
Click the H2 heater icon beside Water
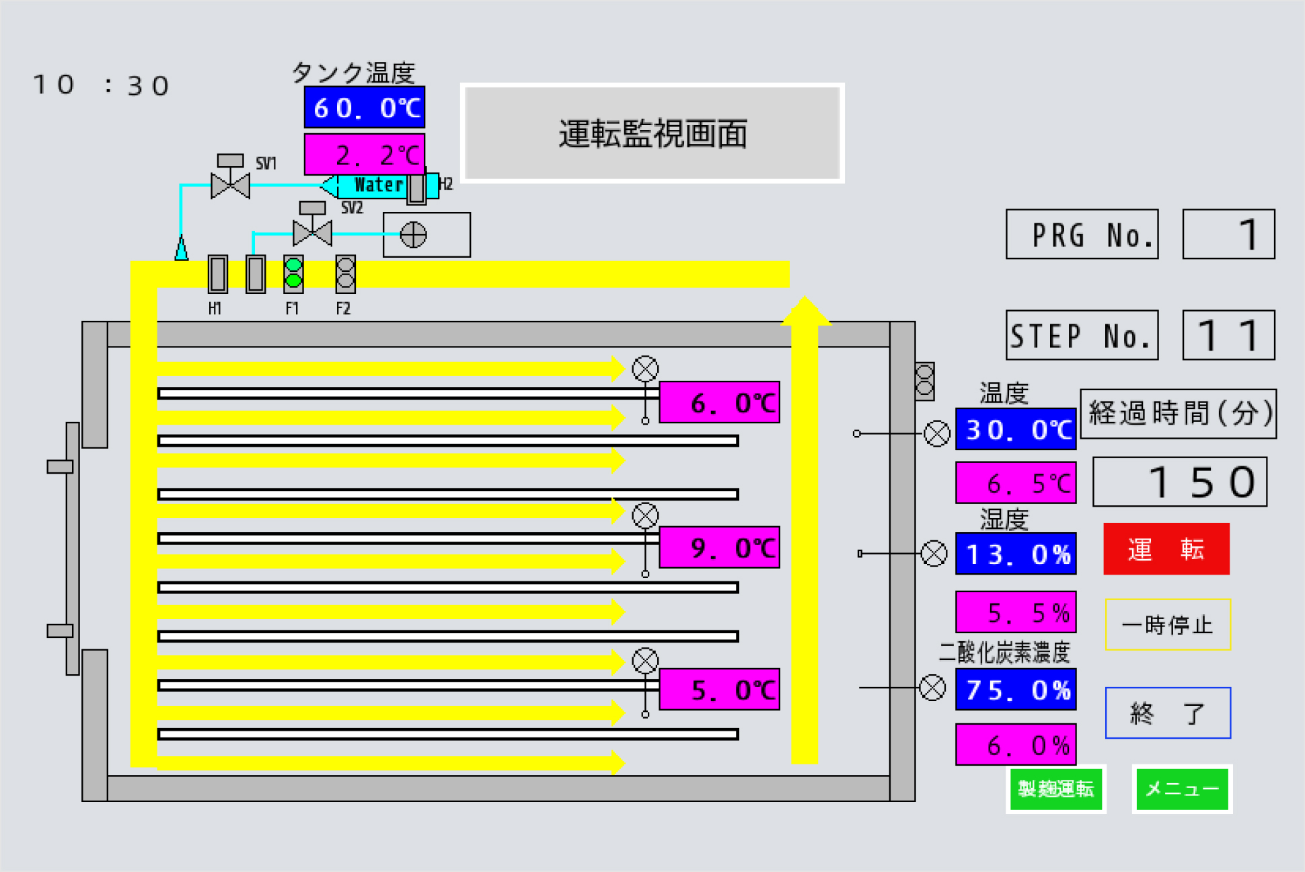416,188
